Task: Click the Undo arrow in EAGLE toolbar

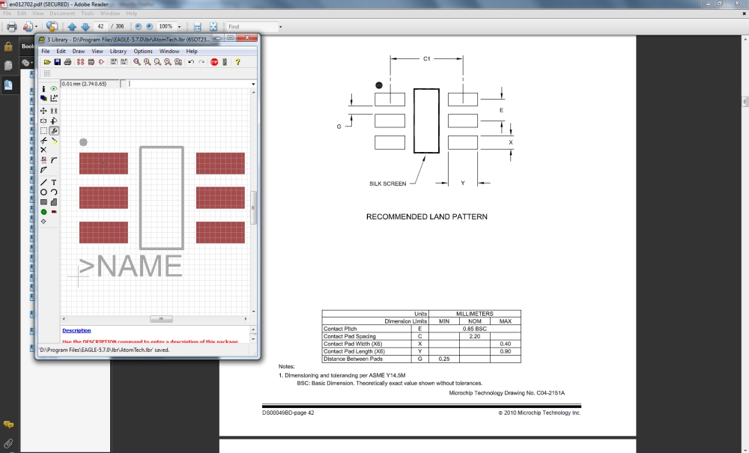Action: (x=191, y=62)
